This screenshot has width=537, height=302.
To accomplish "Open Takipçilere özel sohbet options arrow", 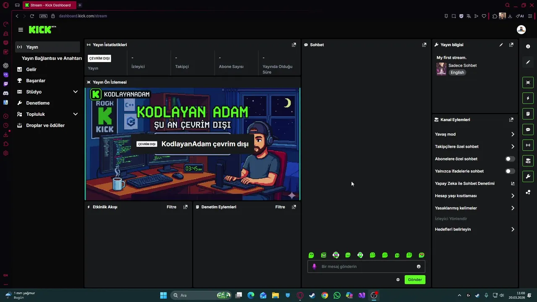I will pos(512,147).
